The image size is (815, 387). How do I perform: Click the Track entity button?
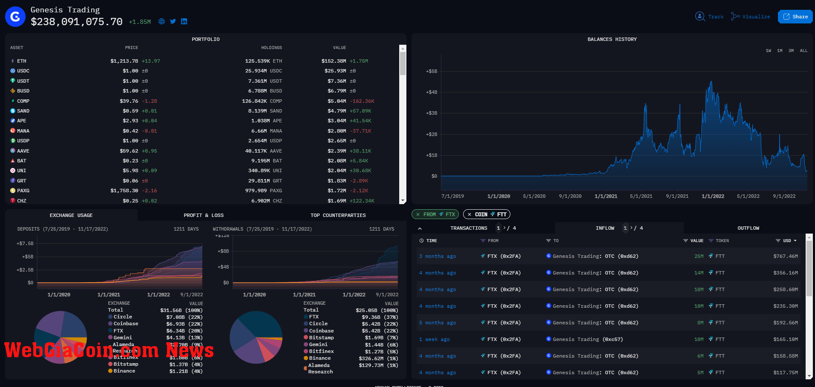tap(709, 17)
